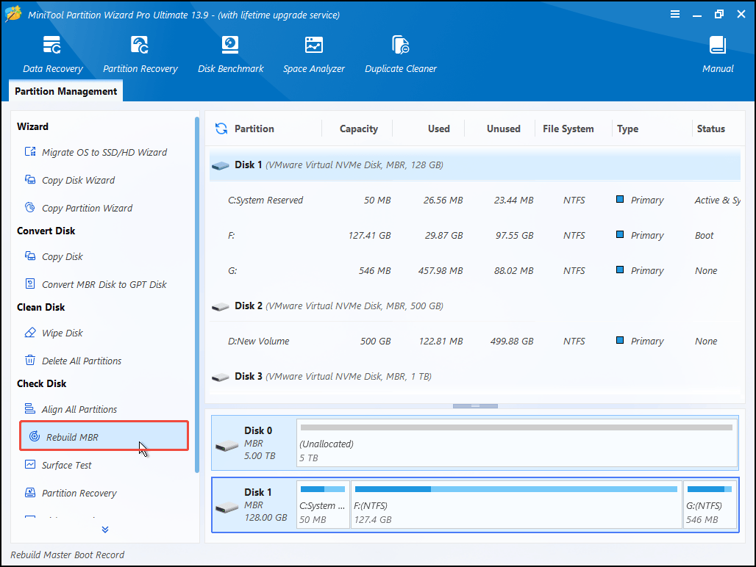Open the Data Recovery tool
Viewport: 756px width, 567px height.
(52, 55)
